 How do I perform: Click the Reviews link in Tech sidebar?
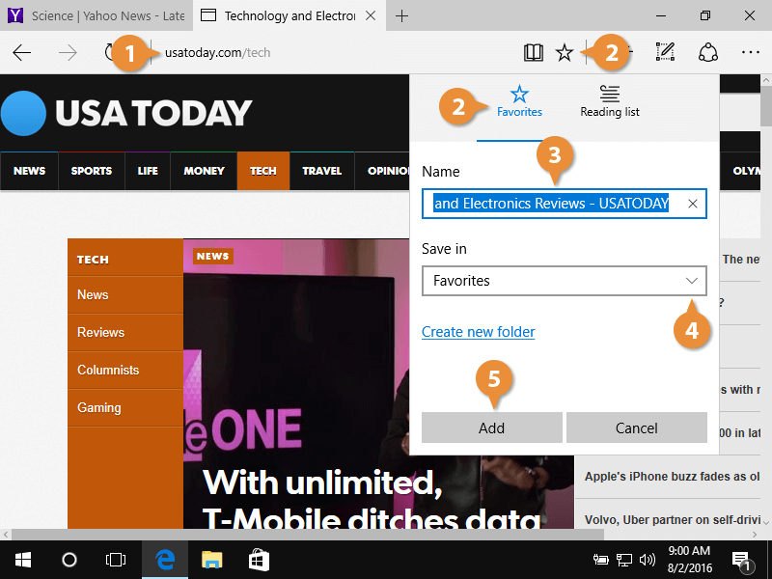[101, 332]
